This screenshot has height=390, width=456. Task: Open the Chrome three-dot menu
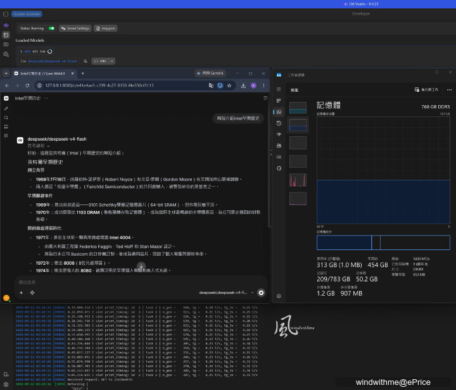tap(263, 85)
